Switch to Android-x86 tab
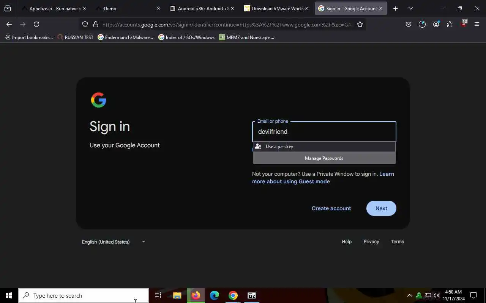 pos(202,8)
